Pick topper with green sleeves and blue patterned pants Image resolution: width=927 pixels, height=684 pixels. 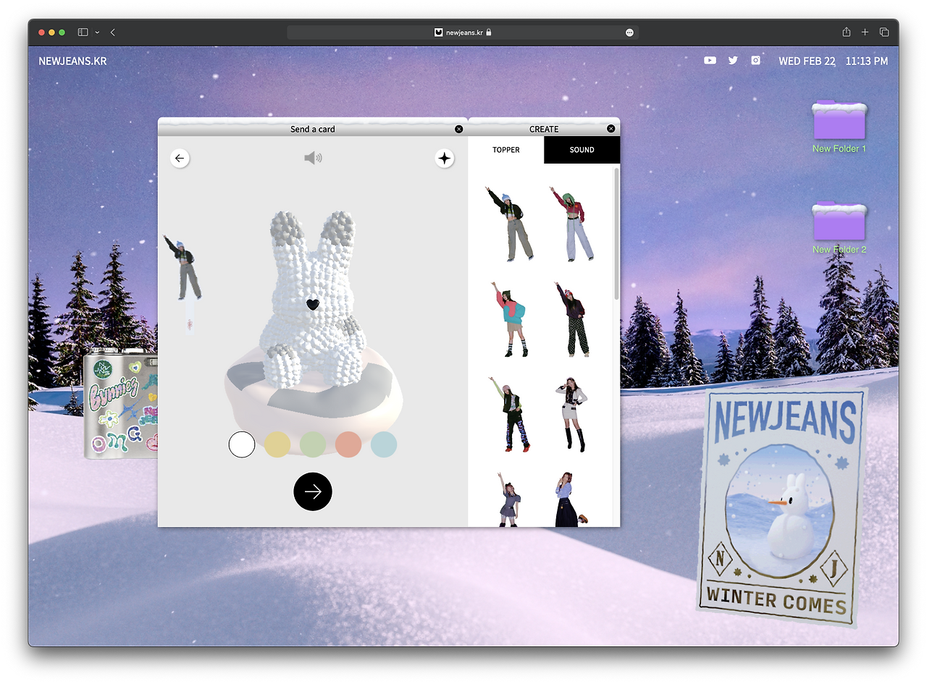(511, 414)
